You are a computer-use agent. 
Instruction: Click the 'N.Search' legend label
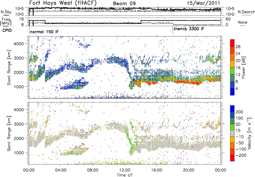[246, 12]
